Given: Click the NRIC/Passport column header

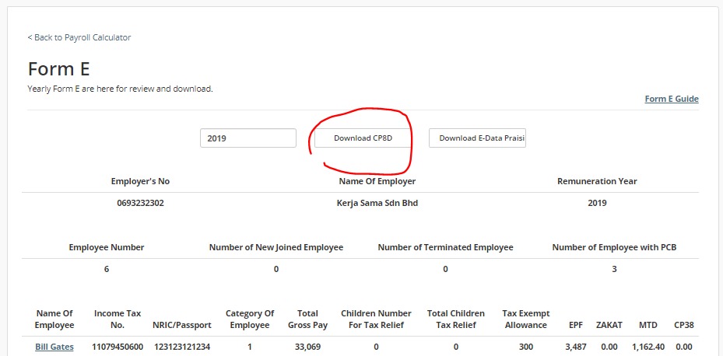Looking at the screenshot, I should (181, 325).
